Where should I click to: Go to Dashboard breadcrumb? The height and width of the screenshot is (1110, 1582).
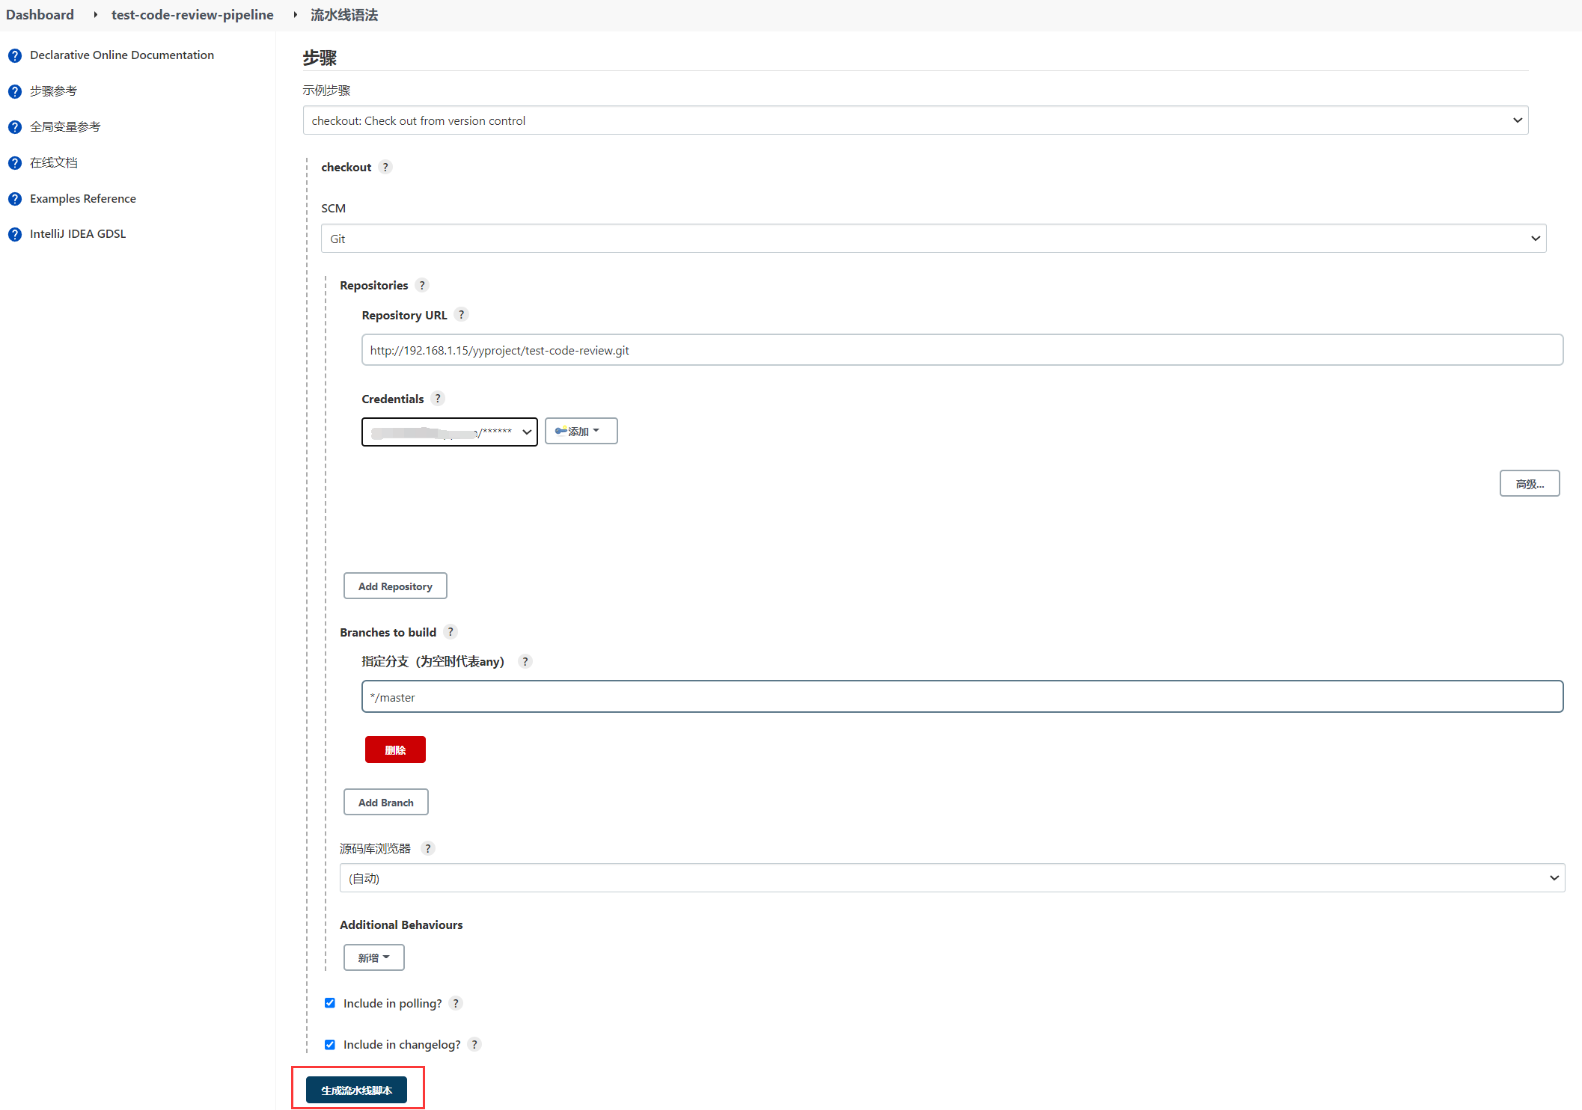40,15
